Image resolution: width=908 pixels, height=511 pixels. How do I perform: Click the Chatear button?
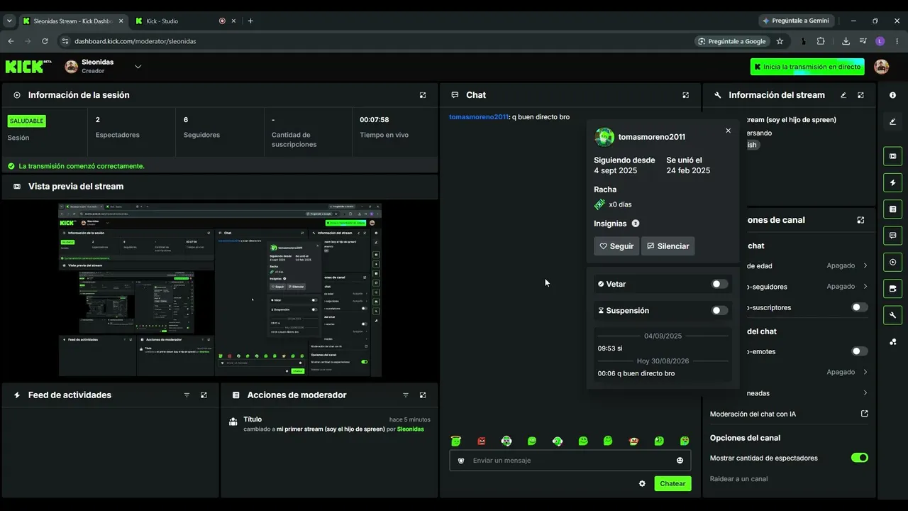(x=672, y=483)
